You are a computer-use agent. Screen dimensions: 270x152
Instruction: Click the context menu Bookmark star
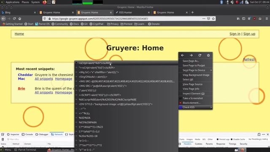pyautogui.click(x=208, y=55)
